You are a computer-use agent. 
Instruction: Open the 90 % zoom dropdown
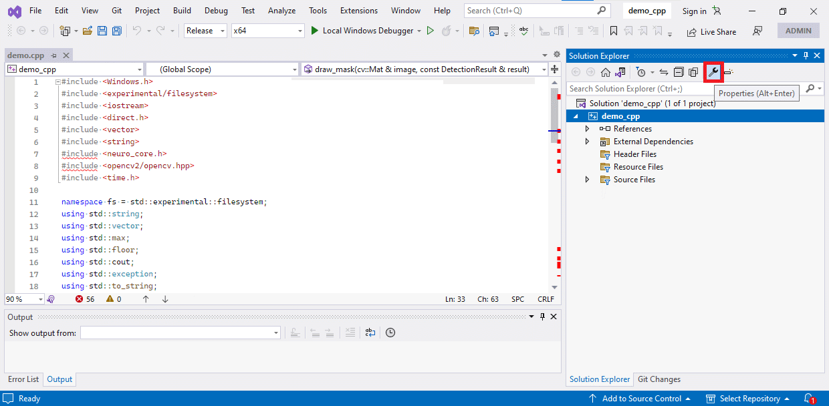tap(25, 299)
